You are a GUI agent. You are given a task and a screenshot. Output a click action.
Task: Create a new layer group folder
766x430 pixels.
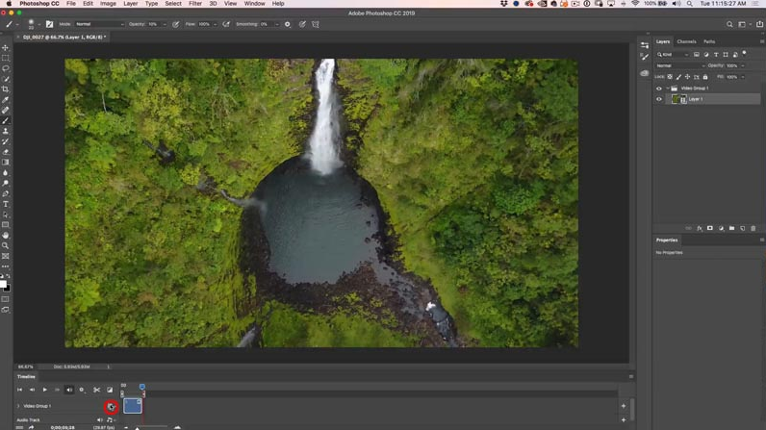pyautogui.click(x=731, y=228)
